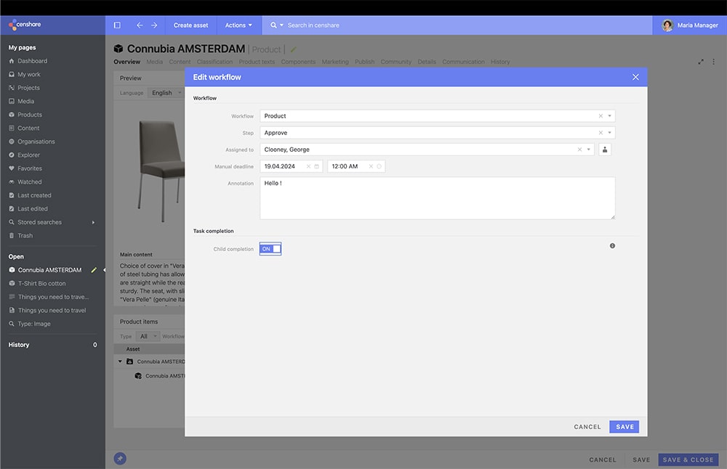Viewport: 727px width, 469px height.
Task: Click Create asset button
Action: point(190,25)
